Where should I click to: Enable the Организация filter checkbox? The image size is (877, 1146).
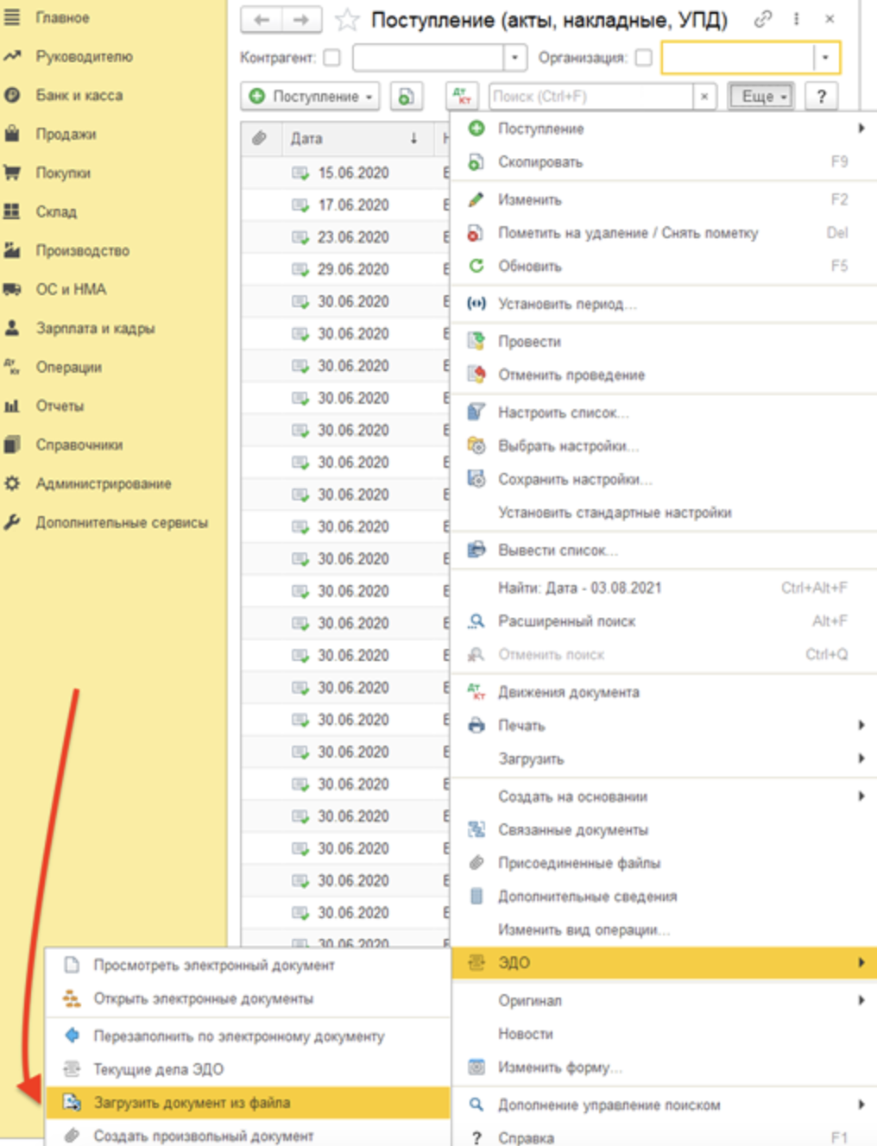pos(643,58)
